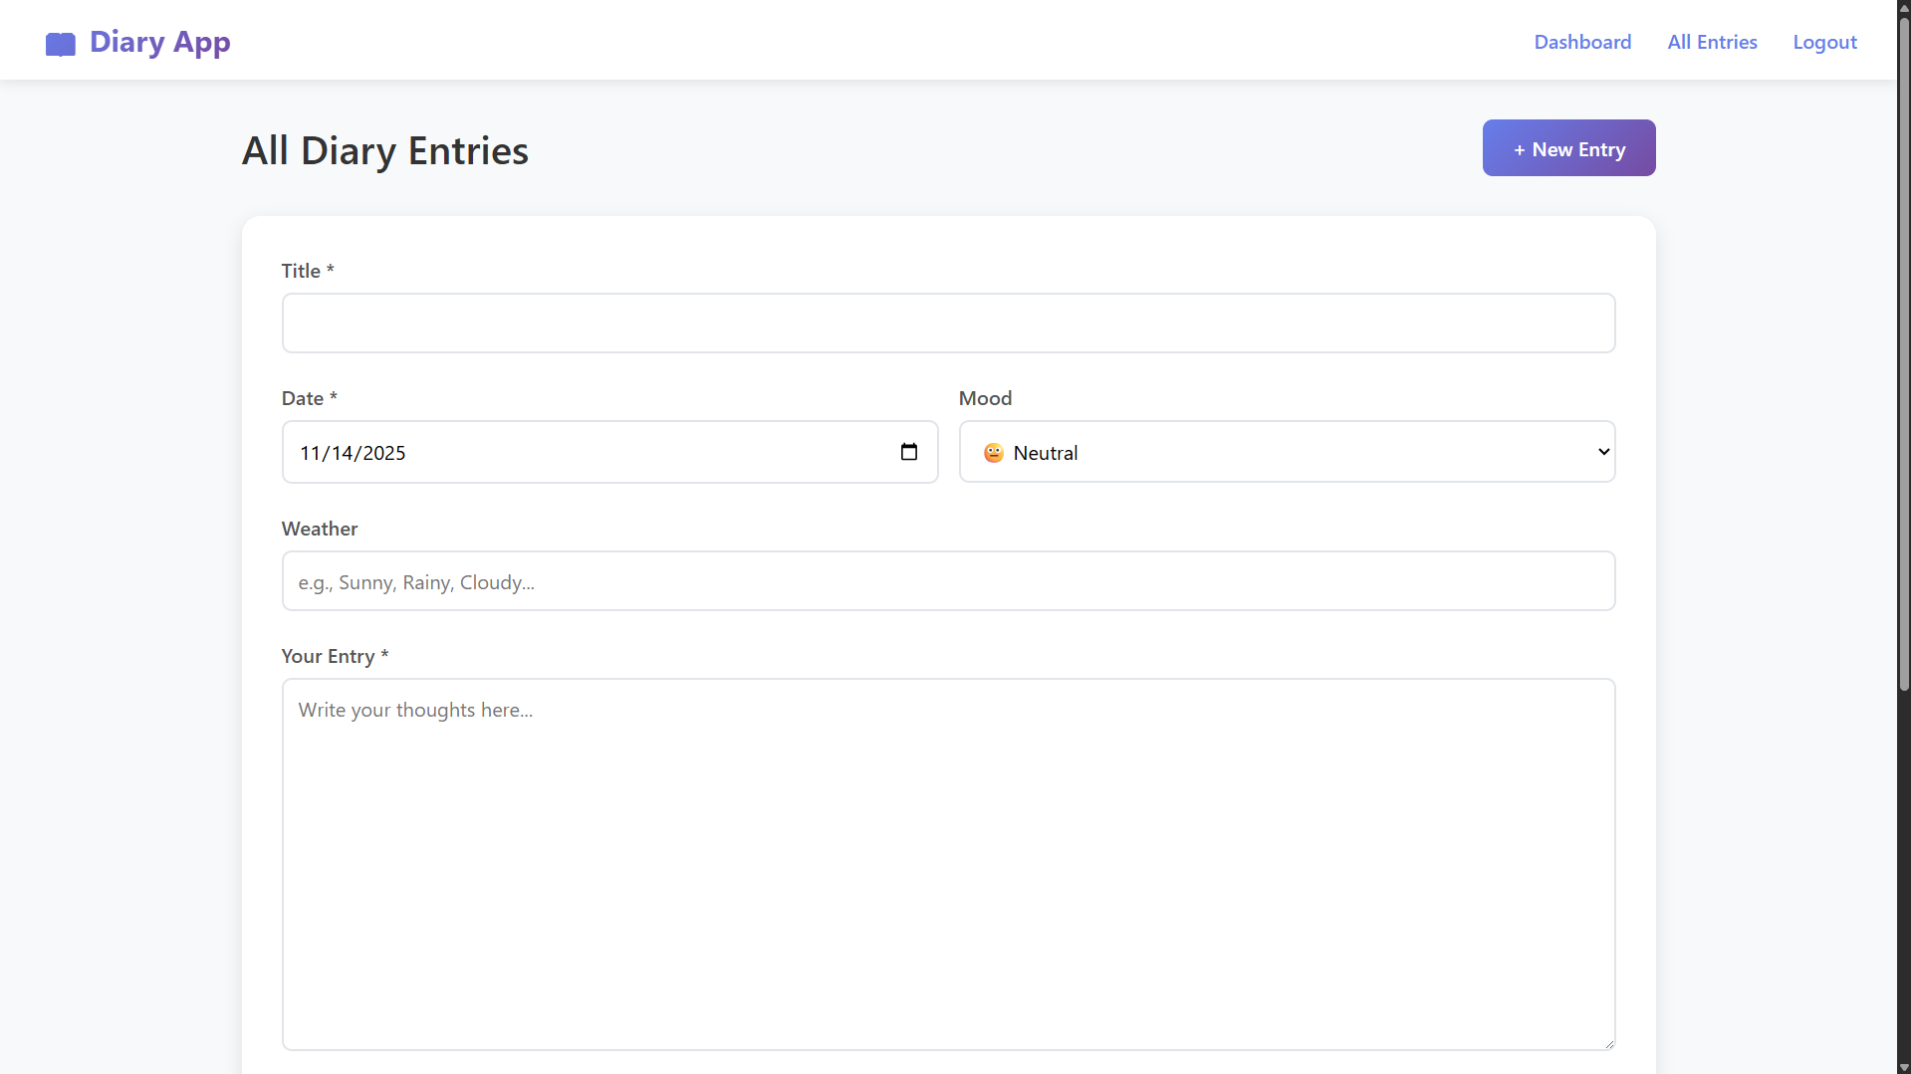Focus the Title input field
The width and height of the screenshot is (1911, 1074).
pos(947,322)
